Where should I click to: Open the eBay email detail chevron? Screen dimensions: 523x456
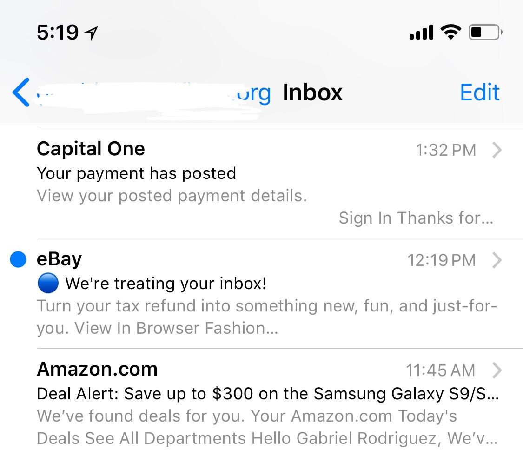(497, 260)
